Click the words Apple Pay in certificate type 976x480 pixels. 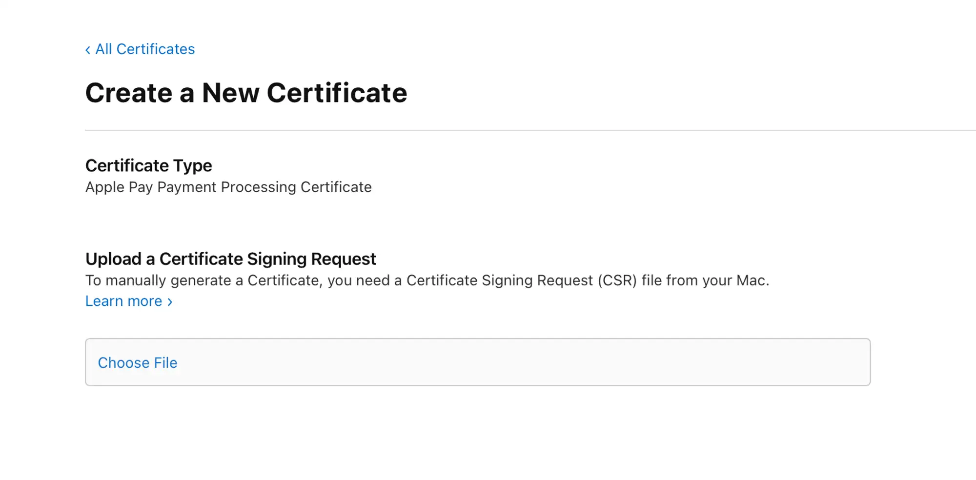pos(119,187)
